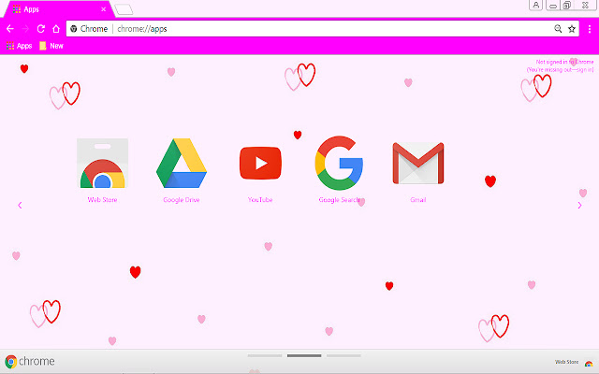The height and width of the screenshot is (374, 599).
Task: Click the 'Google Search' app label
Action: point(339,199)
